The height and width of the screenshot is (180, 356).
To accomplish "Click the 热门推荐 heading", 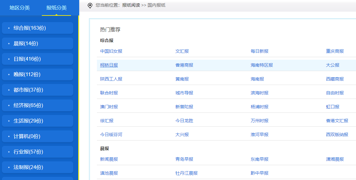I will 110,30.
